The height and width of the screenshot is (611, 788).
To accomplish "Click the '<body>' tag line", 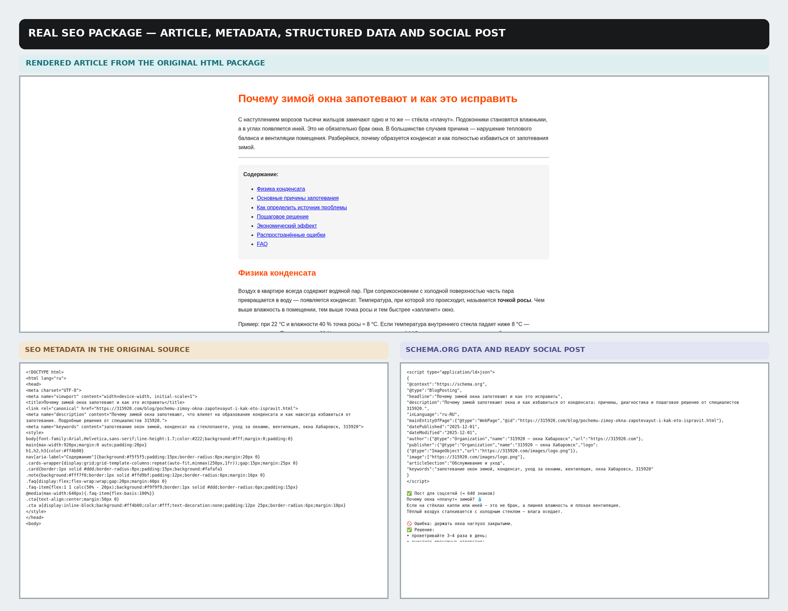I will click(34, 524).
